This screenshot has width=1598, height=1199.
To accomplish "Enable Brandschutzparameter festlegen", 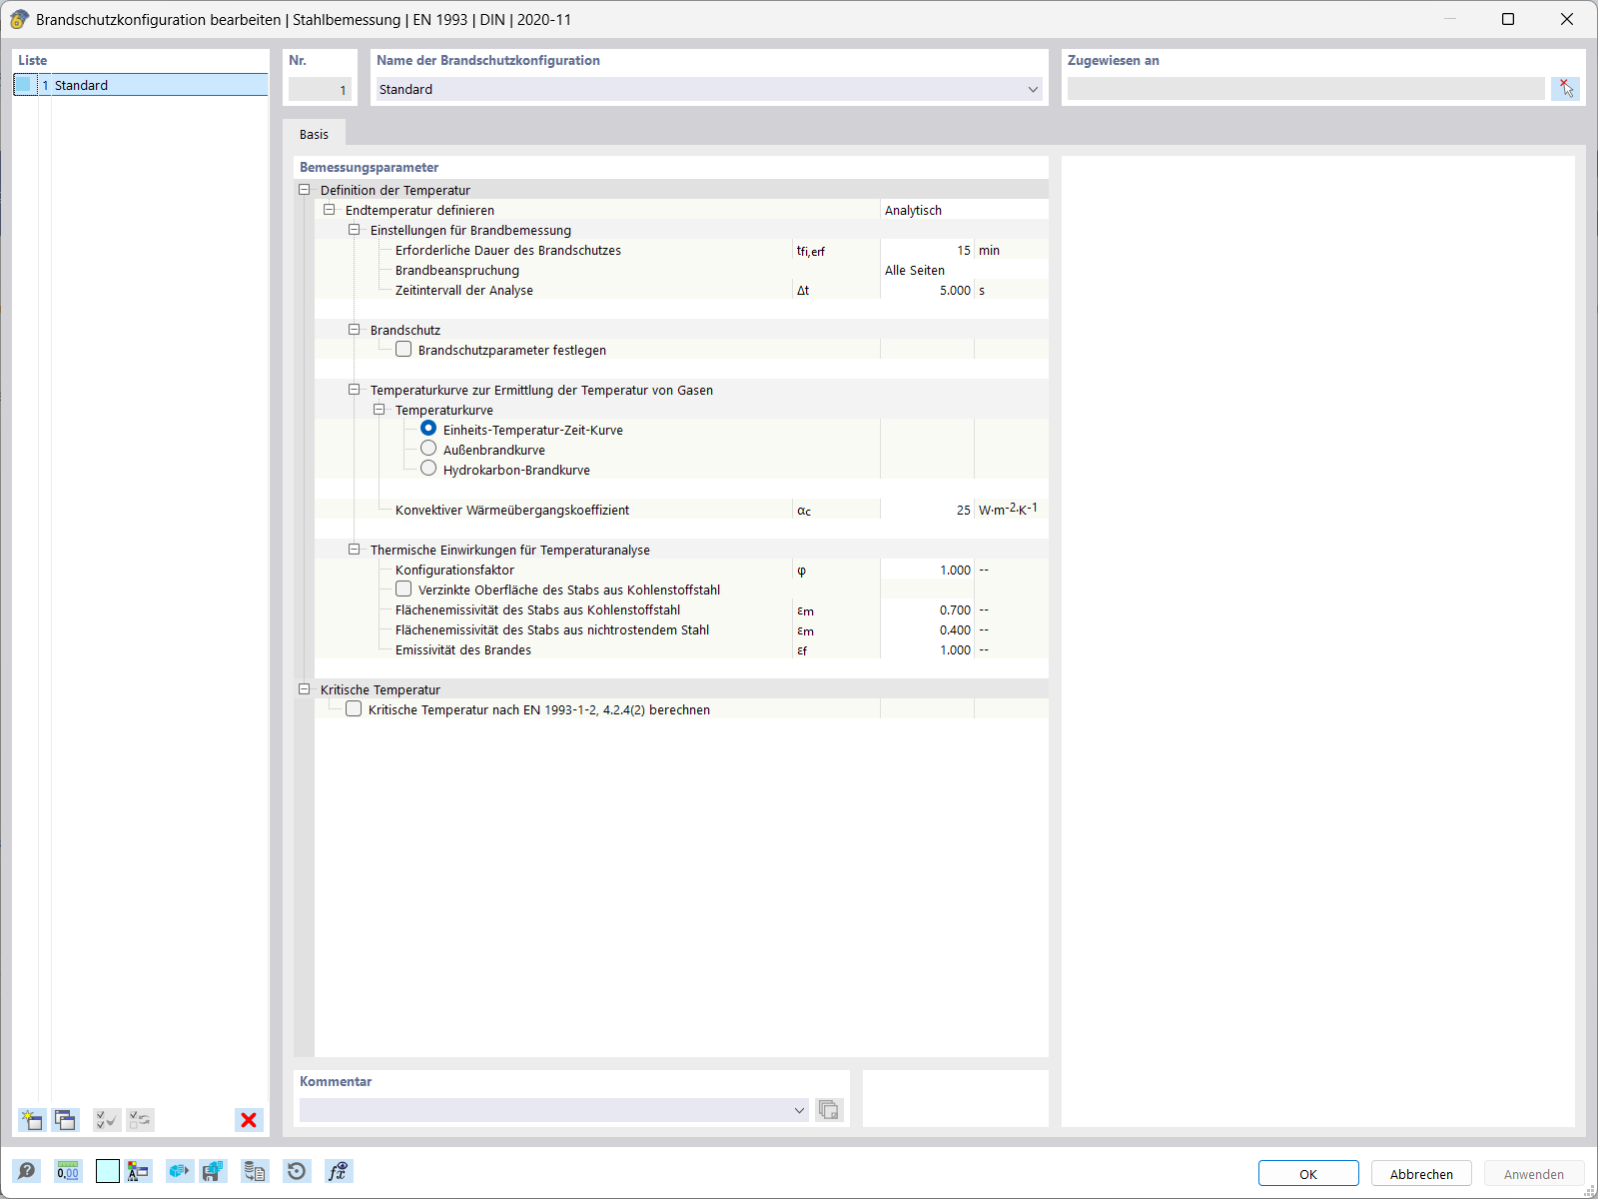I will coord(403,349).
